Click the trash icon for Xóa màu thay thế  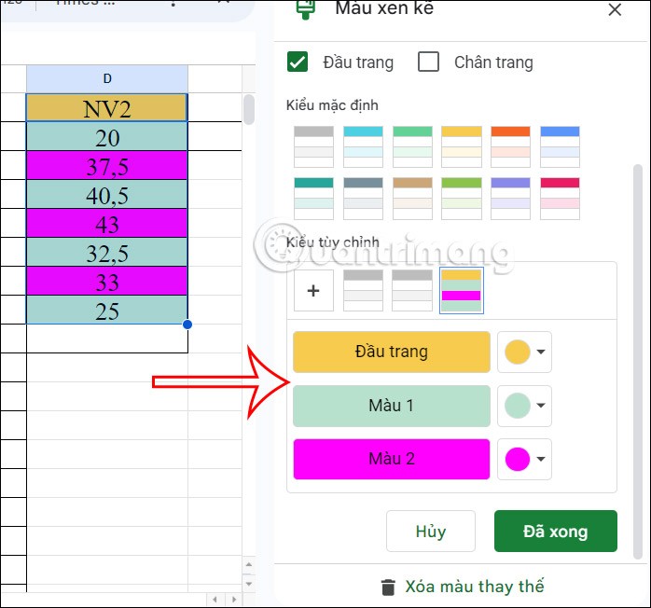click(388, 587)
